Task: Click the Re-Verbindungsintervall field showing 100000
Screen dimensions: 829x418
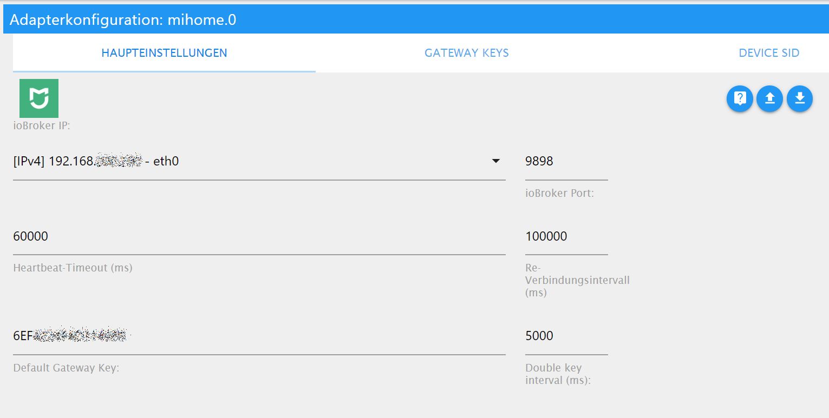Action: (x=566, y=236)
